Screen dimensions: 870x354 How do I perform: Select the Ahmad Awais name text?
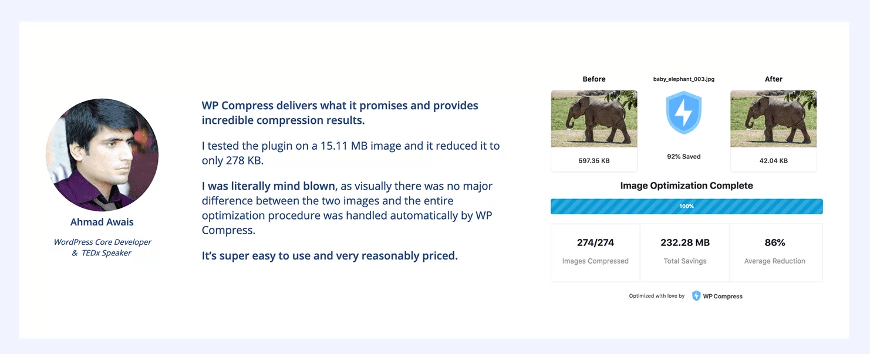click(x=102, y=222)
